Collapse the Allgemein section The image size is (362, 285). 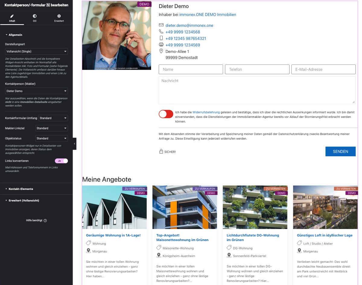click(15, 35)
